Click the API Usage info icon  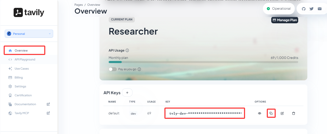pos(127,51)
